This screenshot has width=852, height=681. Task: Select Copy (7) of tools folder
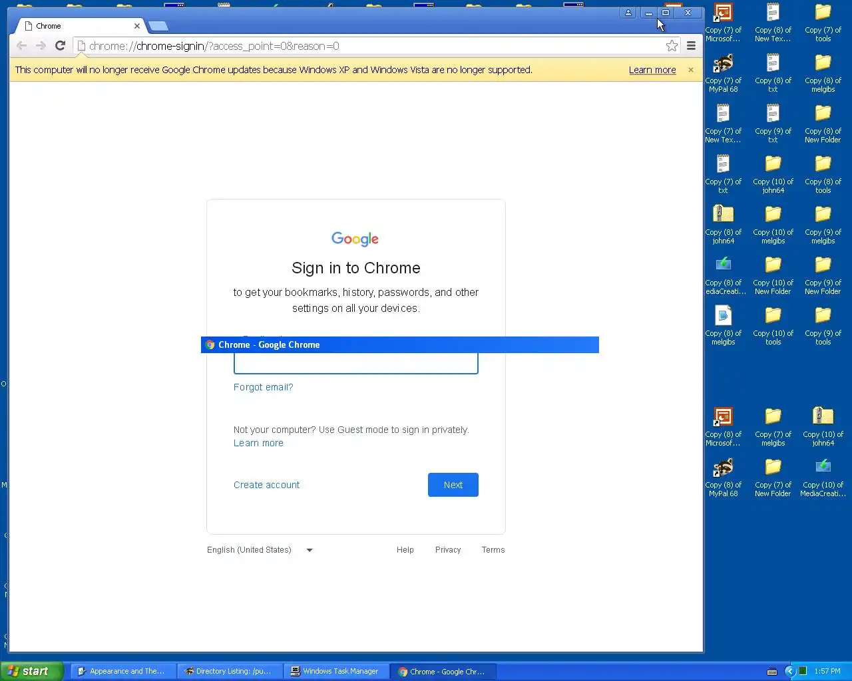click(x=823, y=23)
